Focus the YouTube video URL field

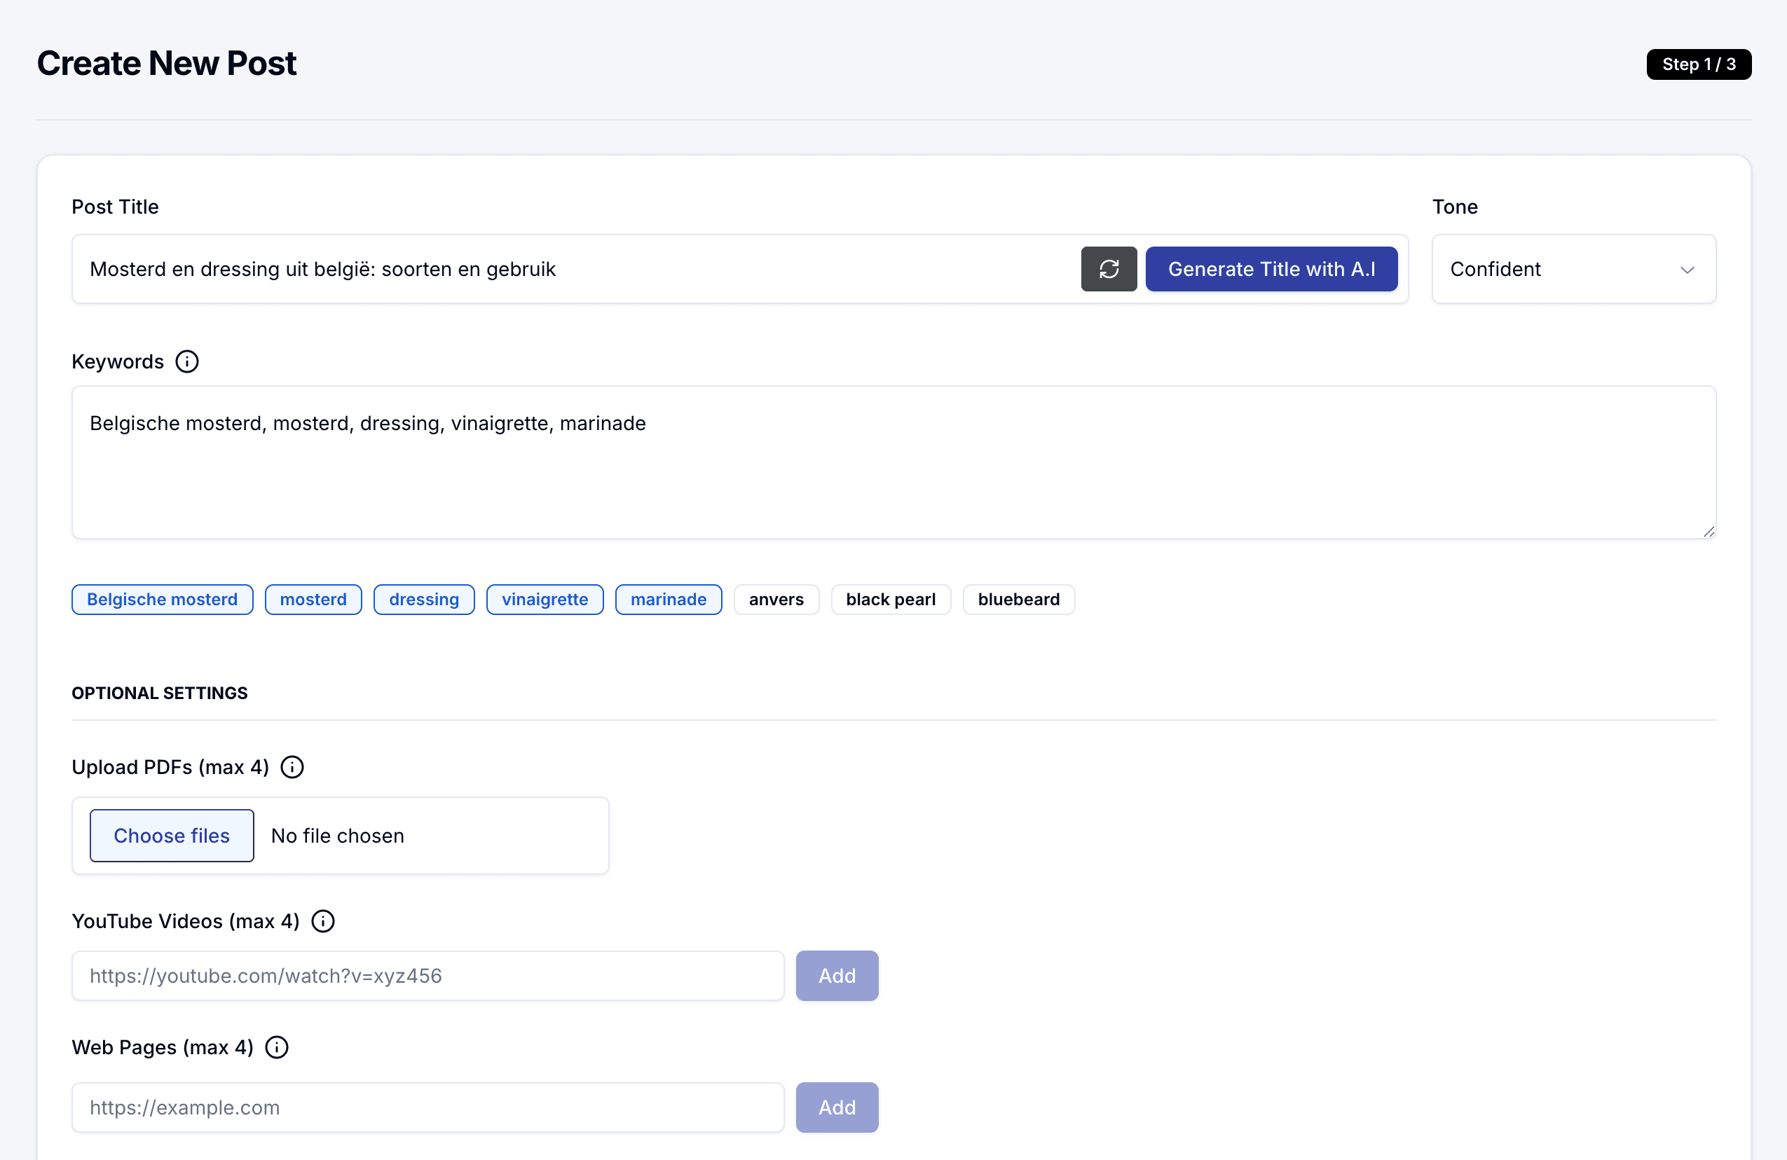tap(428, 975)
